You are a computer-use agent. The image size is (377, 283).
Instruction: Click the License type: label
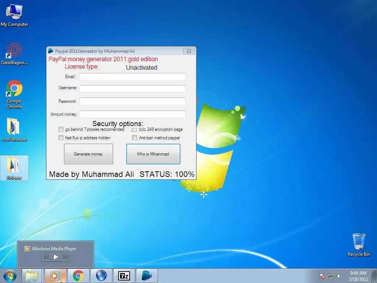tap(82, 66)
